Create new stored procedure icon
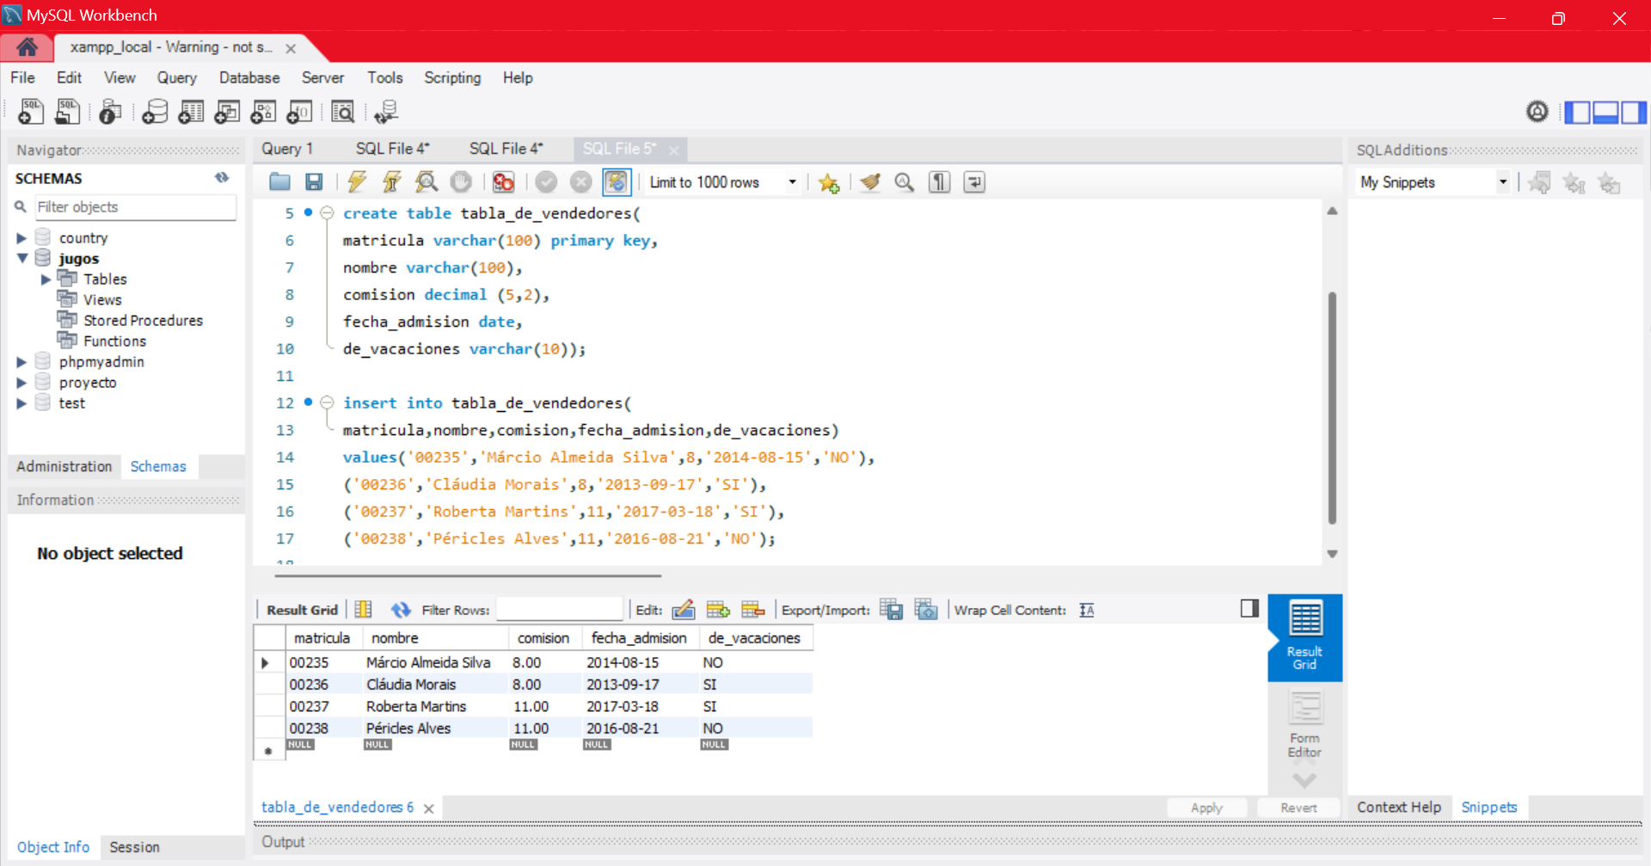This screenshot has width=1651, height=866. point(263,112)
